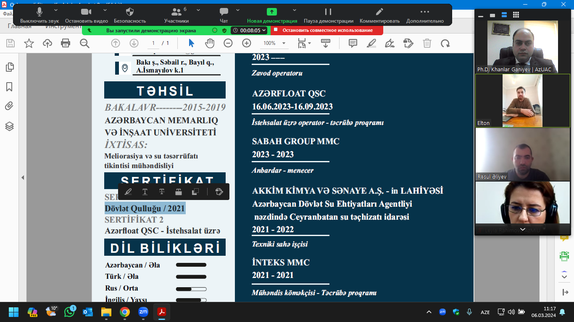Add a sticky note comment
This screenshot has width=574, height=322.
click(x=353, y=43)
